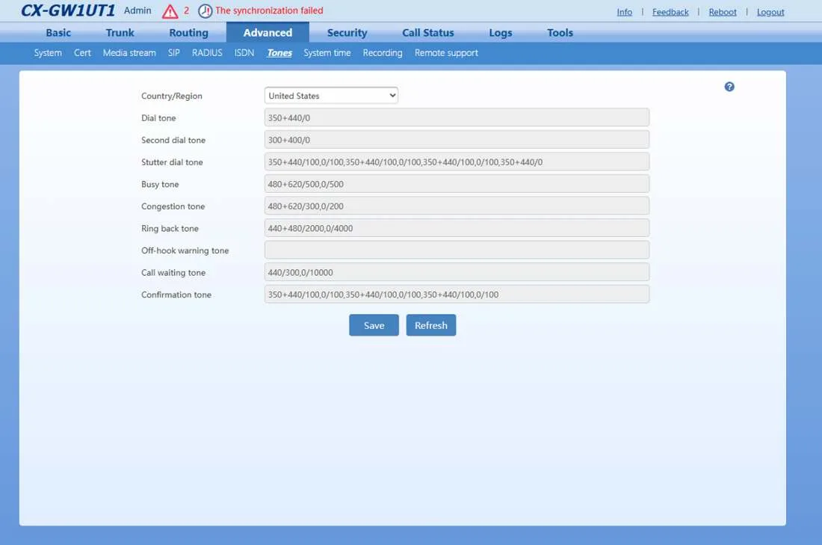Screen dimensions: 822x545
Task: Open the Routing tab
Action: point(189,33)
